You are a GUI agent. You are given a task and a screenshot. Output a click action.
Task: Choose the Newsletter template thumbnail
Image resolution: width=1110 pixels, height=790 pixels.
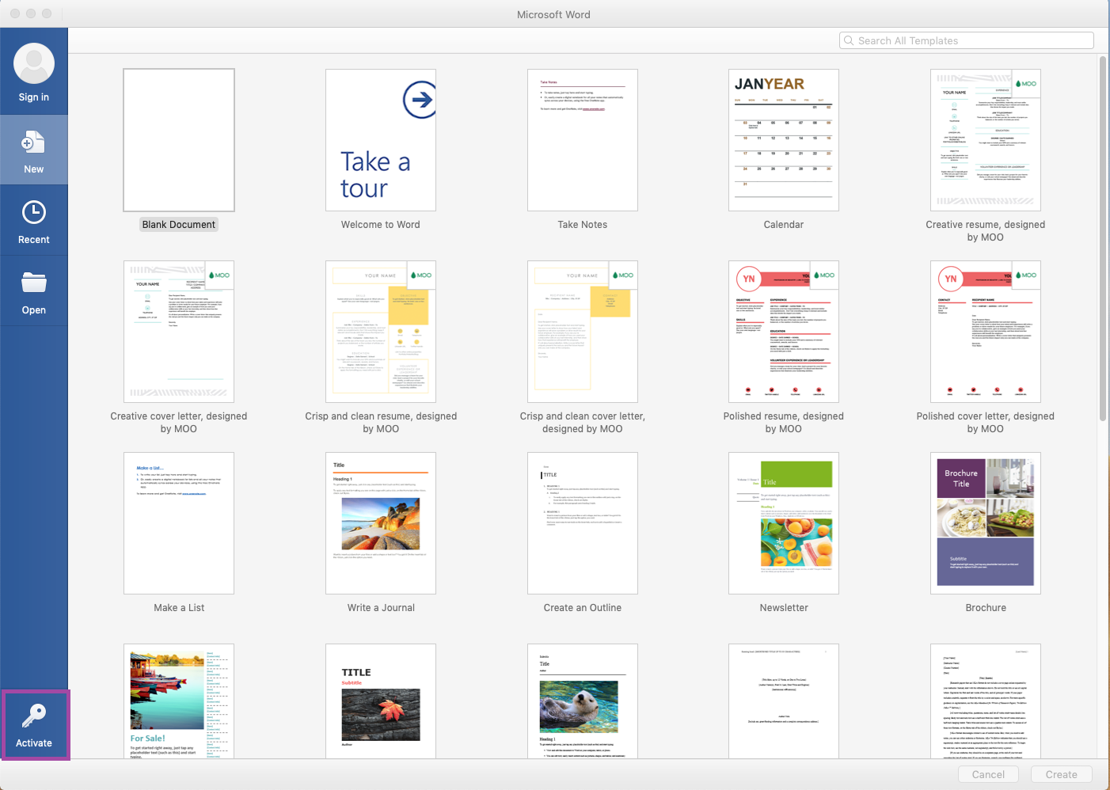tap(784, 523)
